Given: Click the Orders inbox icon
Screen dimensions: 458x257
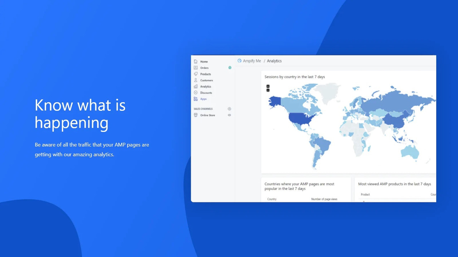Looking at the screenshot, I should tap(196, 68).
